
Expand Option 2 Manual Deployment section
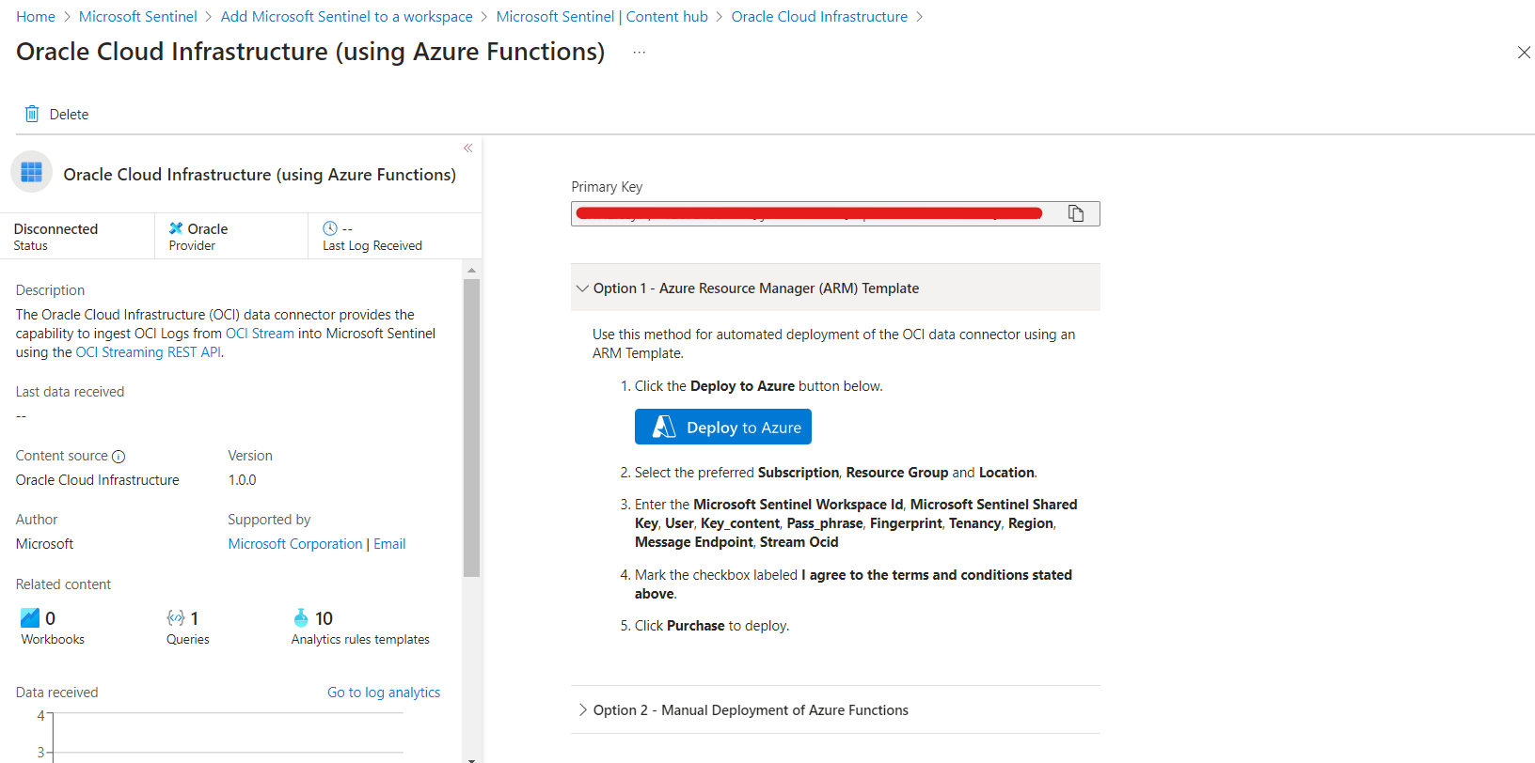583,709
